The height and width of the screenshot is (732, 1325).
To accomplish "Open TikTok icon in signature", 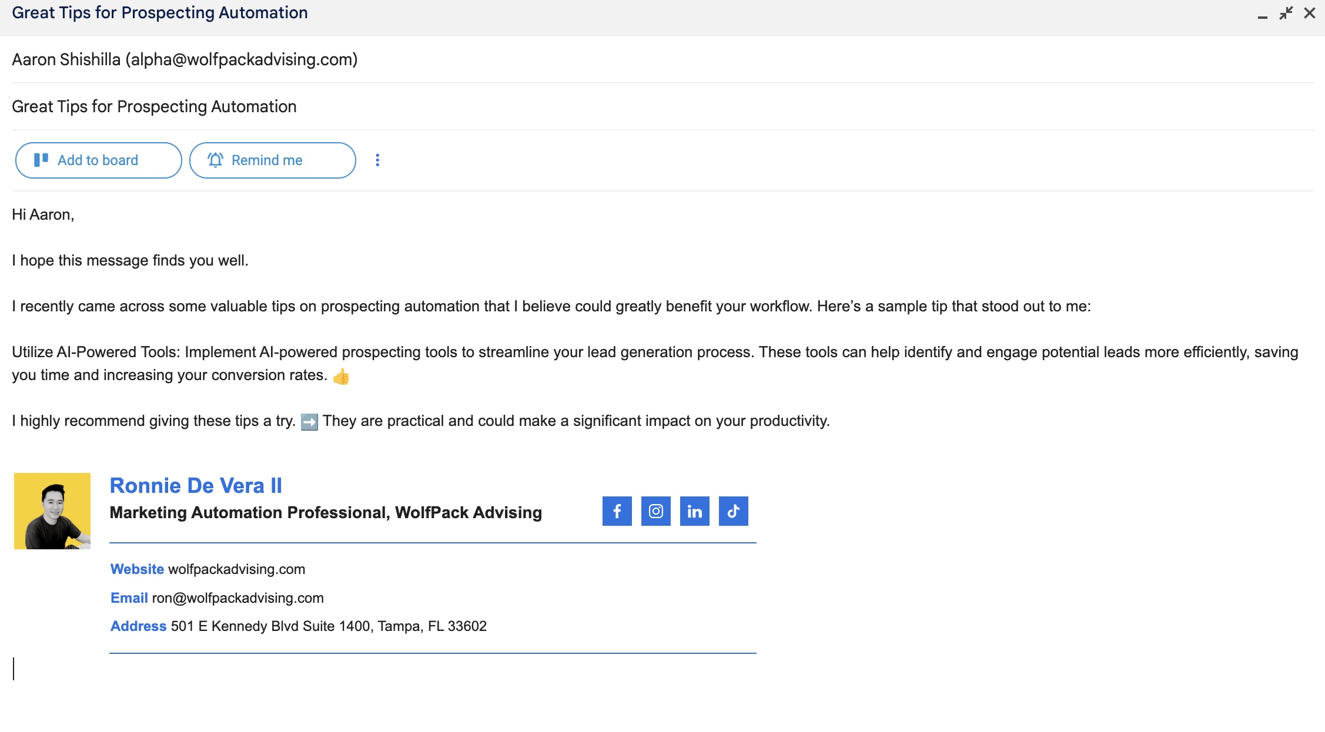I will [733, 511].
